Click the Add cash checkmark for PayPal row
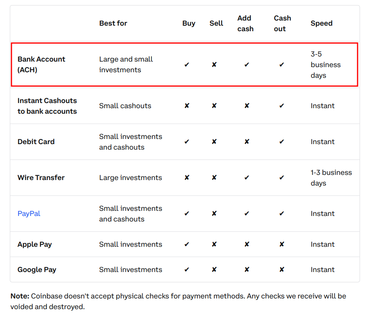 coord(247,214)
